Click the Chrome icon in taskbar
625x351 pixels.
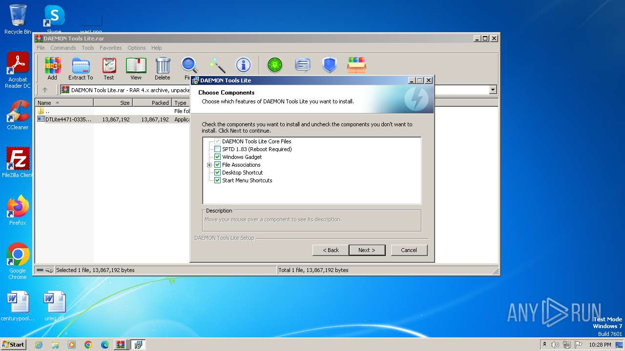(88, 345)
